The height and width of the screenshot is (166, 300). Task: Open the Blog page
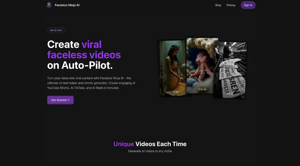pos(218,5)
